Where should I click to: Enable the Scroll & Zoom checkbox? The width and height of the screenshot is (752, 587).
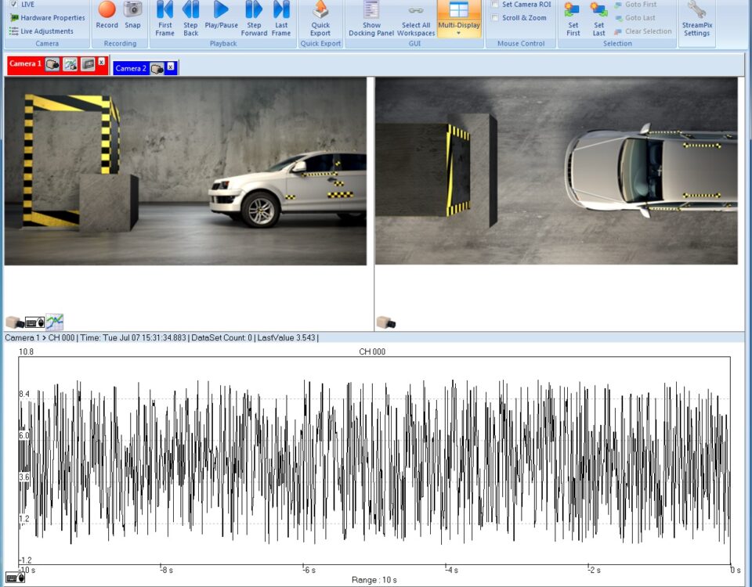pos(495,18)
